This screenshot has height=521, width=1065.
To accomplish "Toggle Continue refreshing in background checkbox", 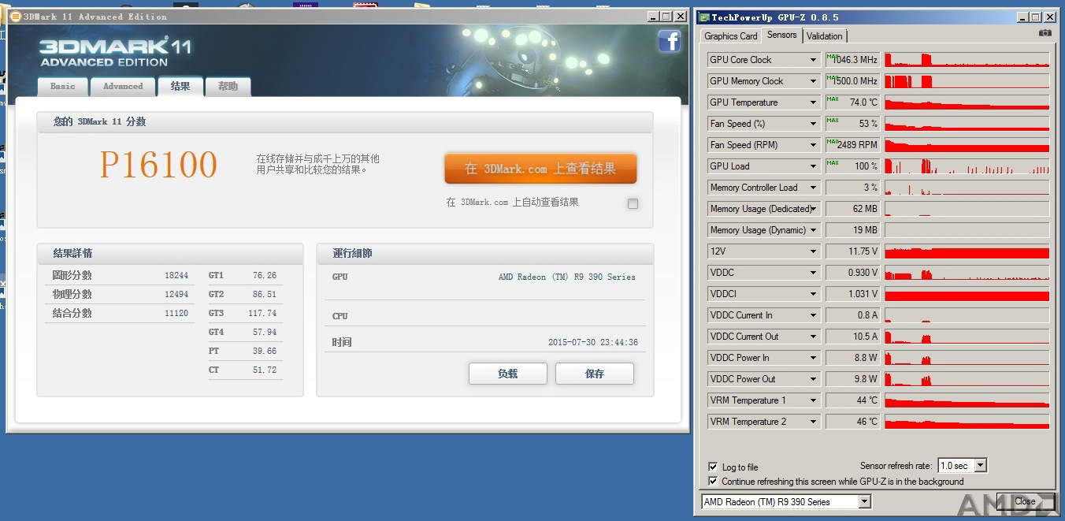I will click(713, 481).
